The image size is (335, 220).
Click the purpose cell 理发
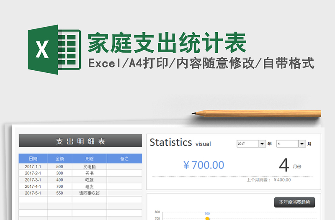click(89, 187)
